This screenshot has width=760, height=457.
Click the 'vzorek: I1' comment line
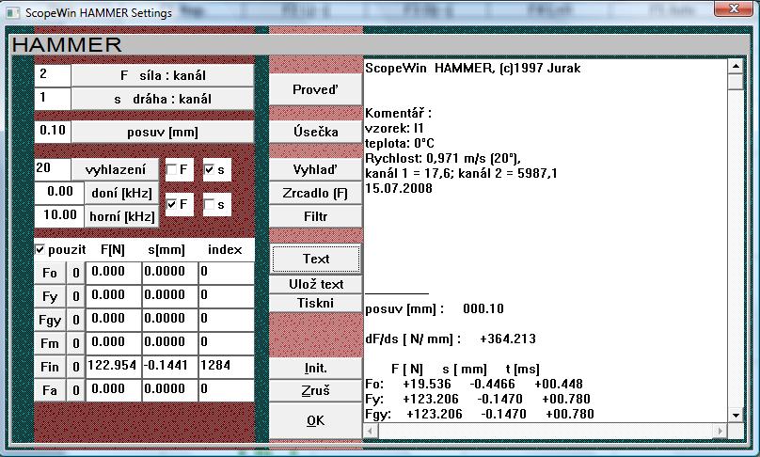pos(394,129)
